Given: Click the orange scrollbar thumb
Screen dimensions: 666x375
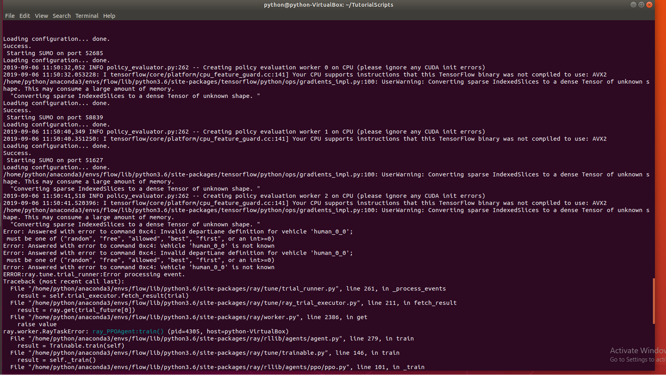Looking at the screenshot, I should (654, 301).
